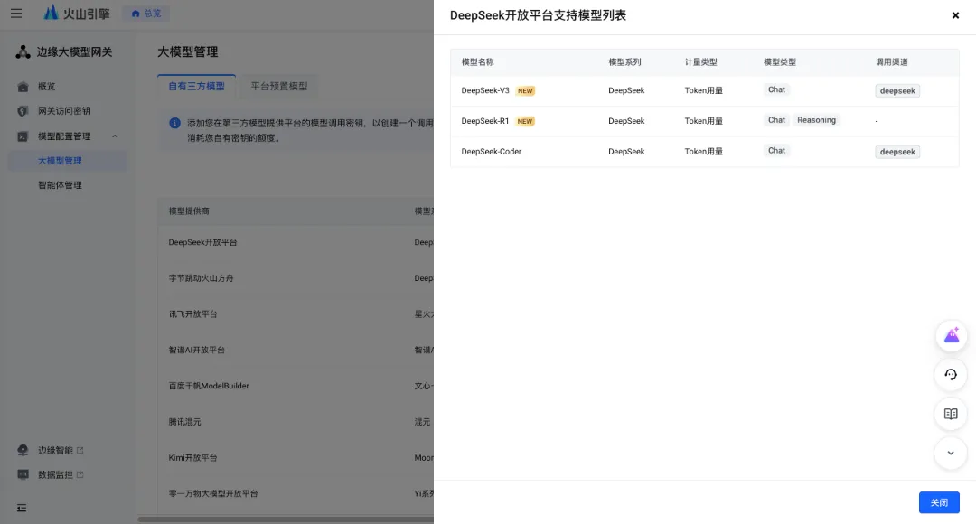Select 大模型管理 in the sidebar
This screenshot has height=524, width=976.
(67, 161)
